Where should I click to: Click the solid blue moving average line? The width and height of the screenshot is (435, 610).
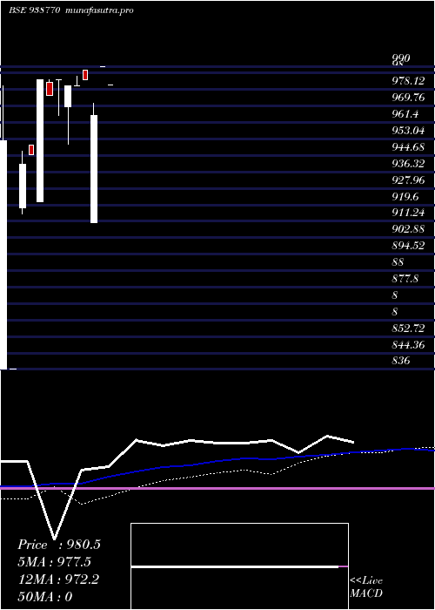click(217, 462)
